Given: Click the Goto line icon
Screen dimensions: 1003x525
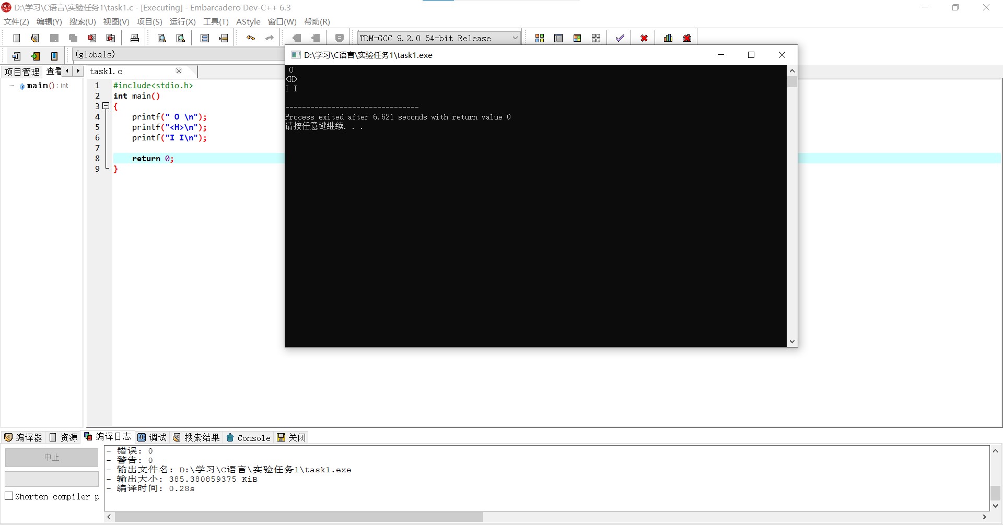Looking at the screenshot, I should tap(224, 38).
